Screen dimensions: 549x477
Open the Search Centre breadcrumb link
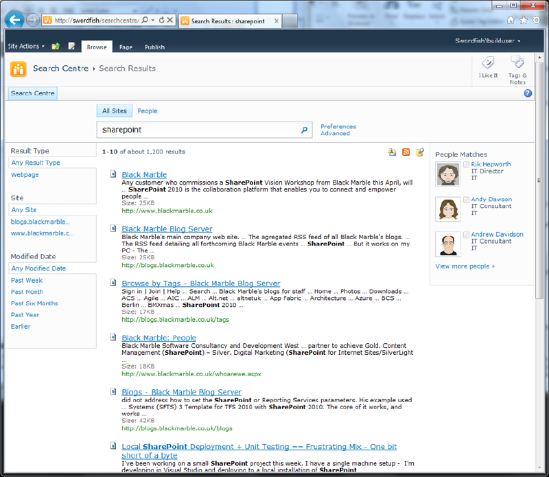click(60, 69)
